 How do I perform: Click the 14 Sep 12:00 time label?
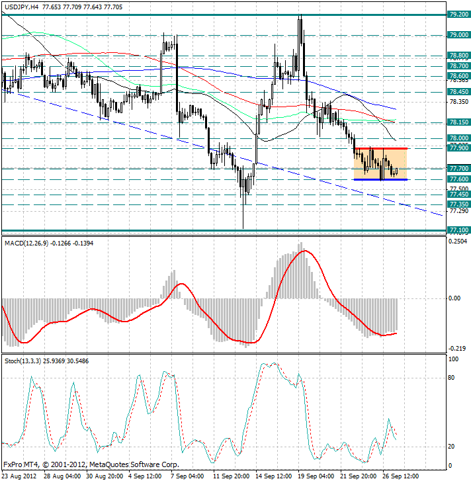pos(273,475)
